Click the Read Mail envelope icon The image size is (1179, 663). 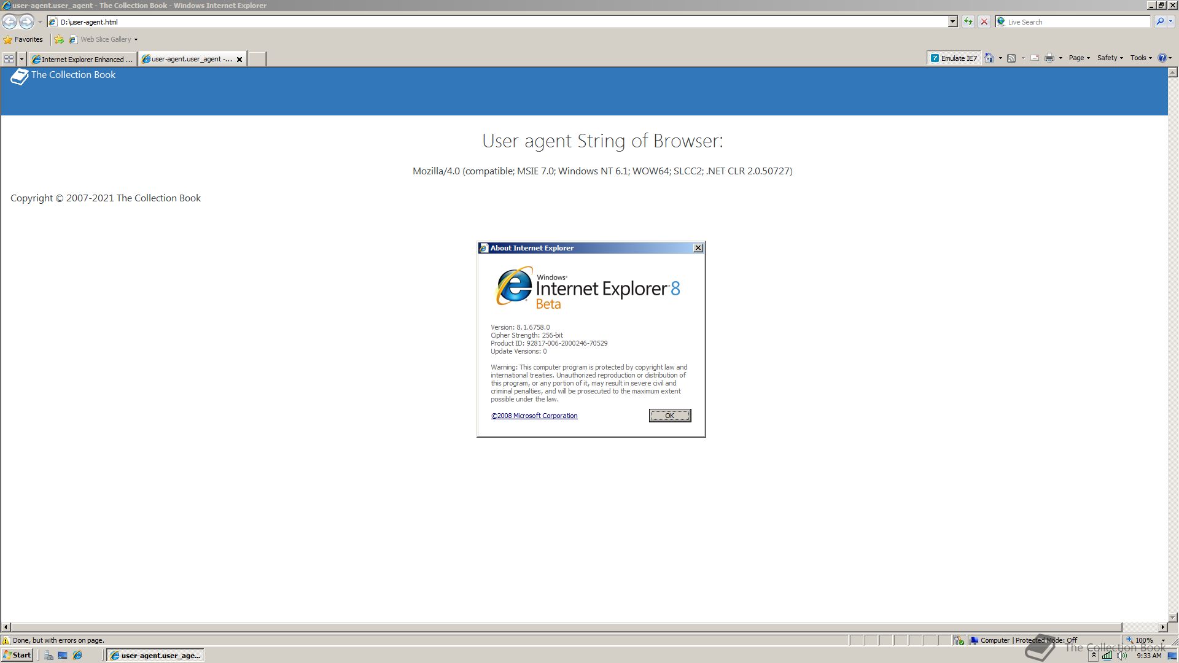[x=1035, y=58]
